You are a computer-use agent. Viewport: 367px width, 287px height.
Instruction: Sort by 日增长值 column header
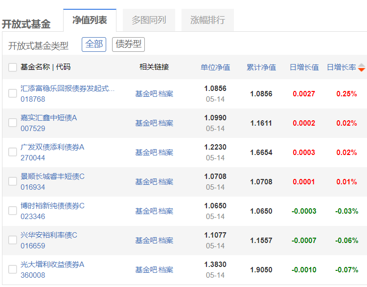pos(304,67)
